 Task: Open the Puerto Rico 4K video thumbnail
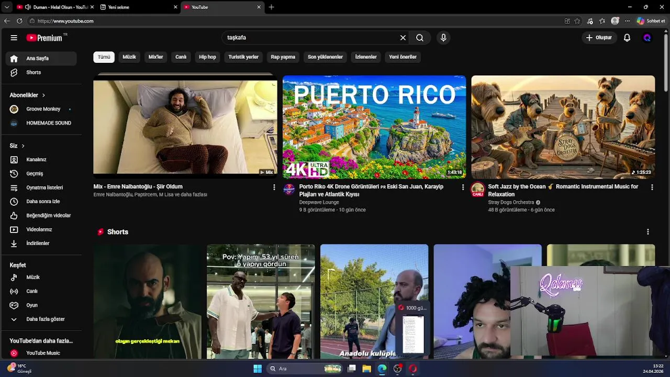click(374, 127)
